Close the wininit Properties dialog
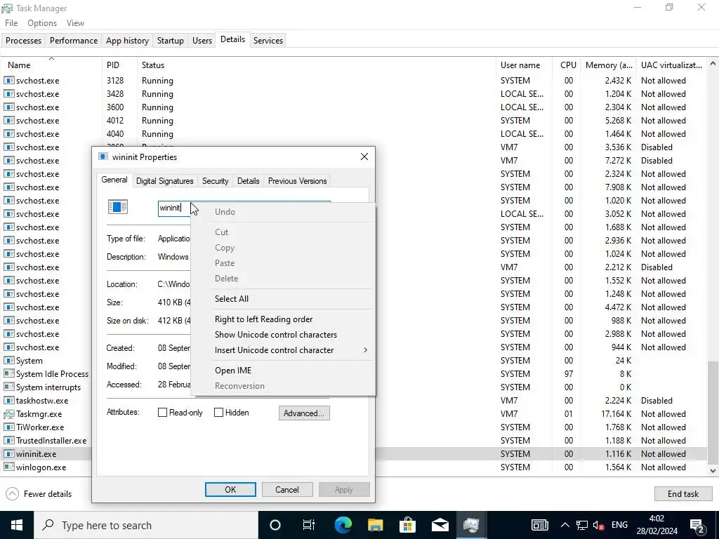Viewport: 719px width, 539px height. [x=364, y=157]
